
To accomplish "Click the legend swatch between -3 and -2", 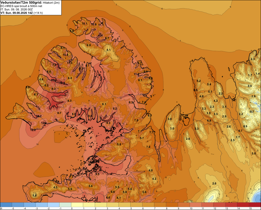I will click(41, 205).
